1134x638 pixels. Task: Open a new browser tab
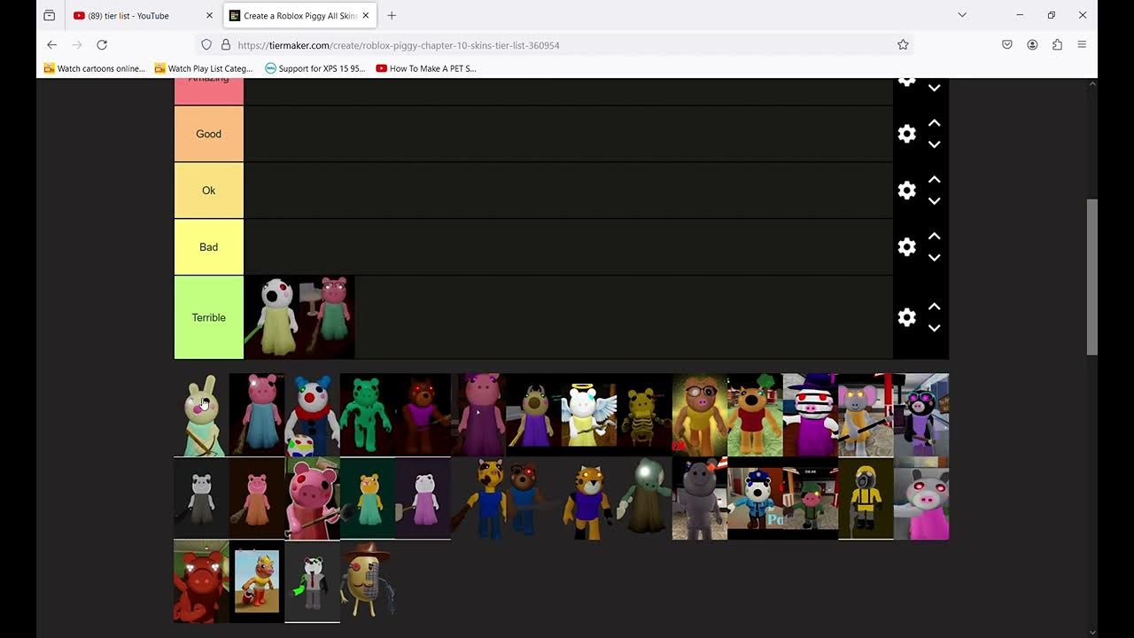(x=392, y=15)
